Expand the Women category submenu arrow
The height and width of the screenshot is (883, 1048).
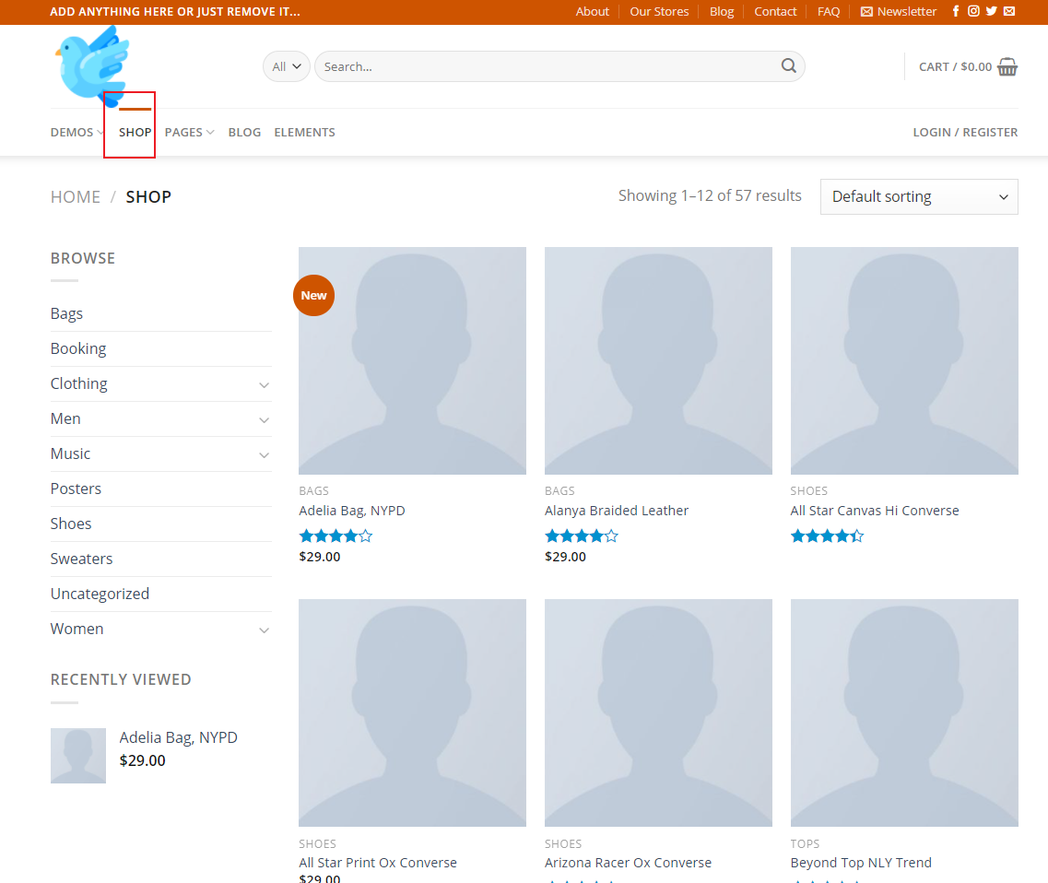point(264,630)
